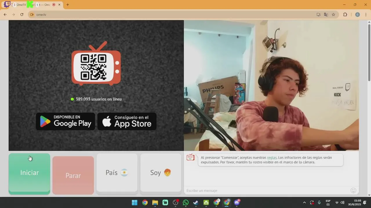Open the reglas link in chat notice
371x208 pixels.
coord(272,158)
